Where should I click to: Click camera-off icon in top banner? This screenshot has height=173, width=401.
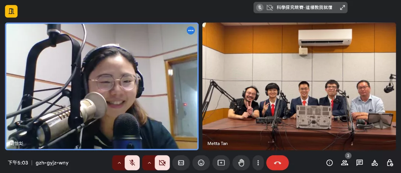point(270,8)
